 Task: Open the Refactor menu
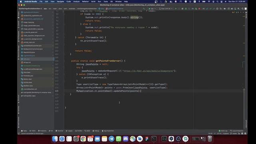click(x=85, y=2)
